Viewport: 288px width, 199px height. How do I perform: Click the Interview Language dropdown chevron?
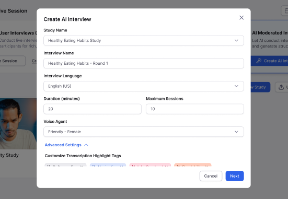pyautogui.click(x=236, y=86)
